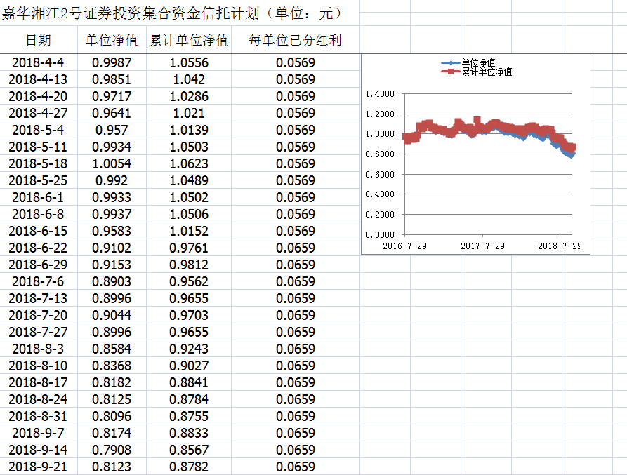Screen dimensions: 627x475
Task: Select date cell 2018-9-21
Action: click(39, 467)
